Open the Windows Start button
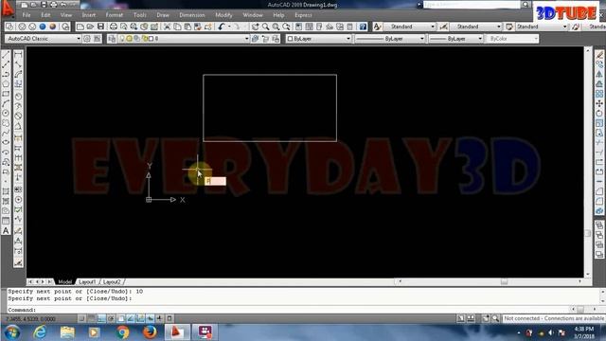 [12, 332]
